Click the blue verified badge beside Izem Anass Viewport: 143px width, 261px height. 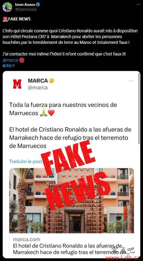(38, 5)
